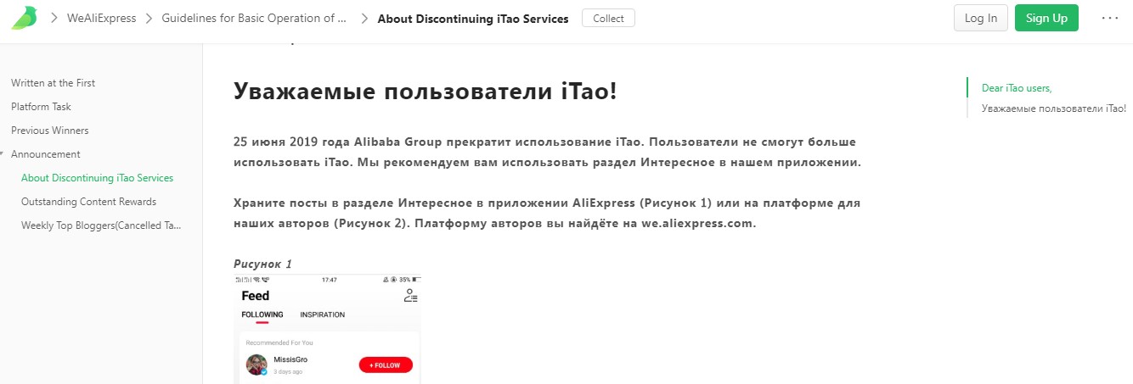Go to WeAliExpress breadcrumb
The image size is (1133, 384).
tap(101, 19)
